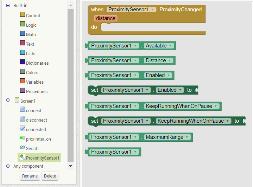Viewport: 253px width, 187px height.
Task: Select the connected component label
Action: 36,130
